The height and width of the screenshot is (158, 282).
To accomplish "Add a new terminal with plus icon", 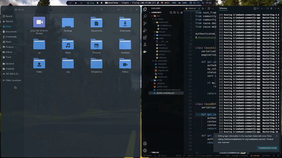I will click(x=262, y=8).
